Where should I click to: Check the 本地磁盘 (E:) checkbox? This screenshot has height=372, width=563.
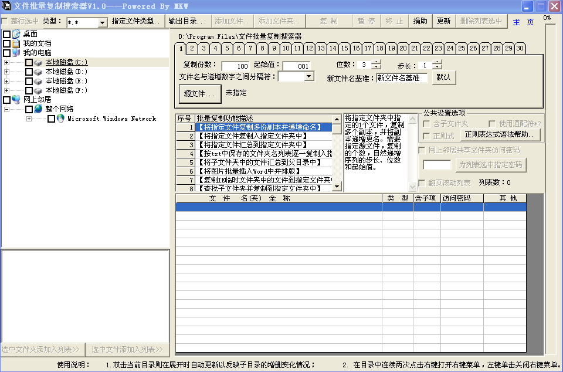[x=29, y=81]
